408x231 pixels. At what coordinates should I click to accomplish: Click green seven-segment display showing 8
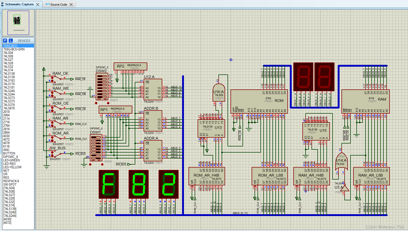point(139,185)
